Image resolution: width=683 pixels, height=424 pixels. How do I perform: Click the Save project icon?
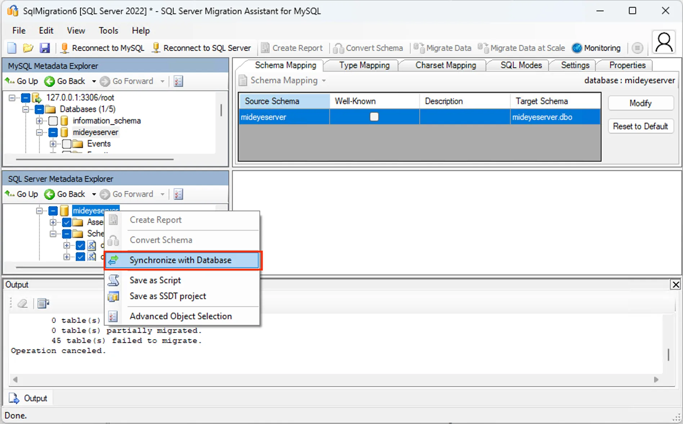click(x=45, y=48)
